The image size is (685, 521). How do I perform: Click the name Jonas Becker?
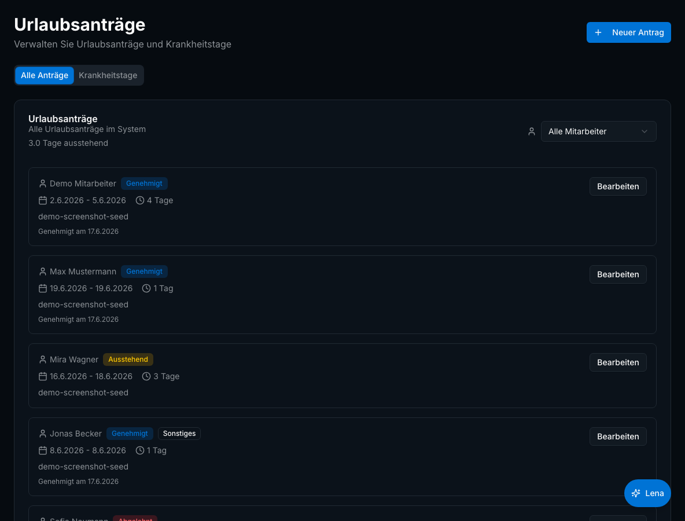[x=76, y=434]
